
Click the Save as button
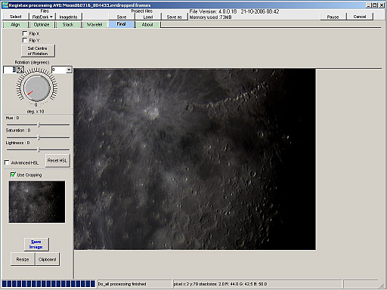click(174, 17)
